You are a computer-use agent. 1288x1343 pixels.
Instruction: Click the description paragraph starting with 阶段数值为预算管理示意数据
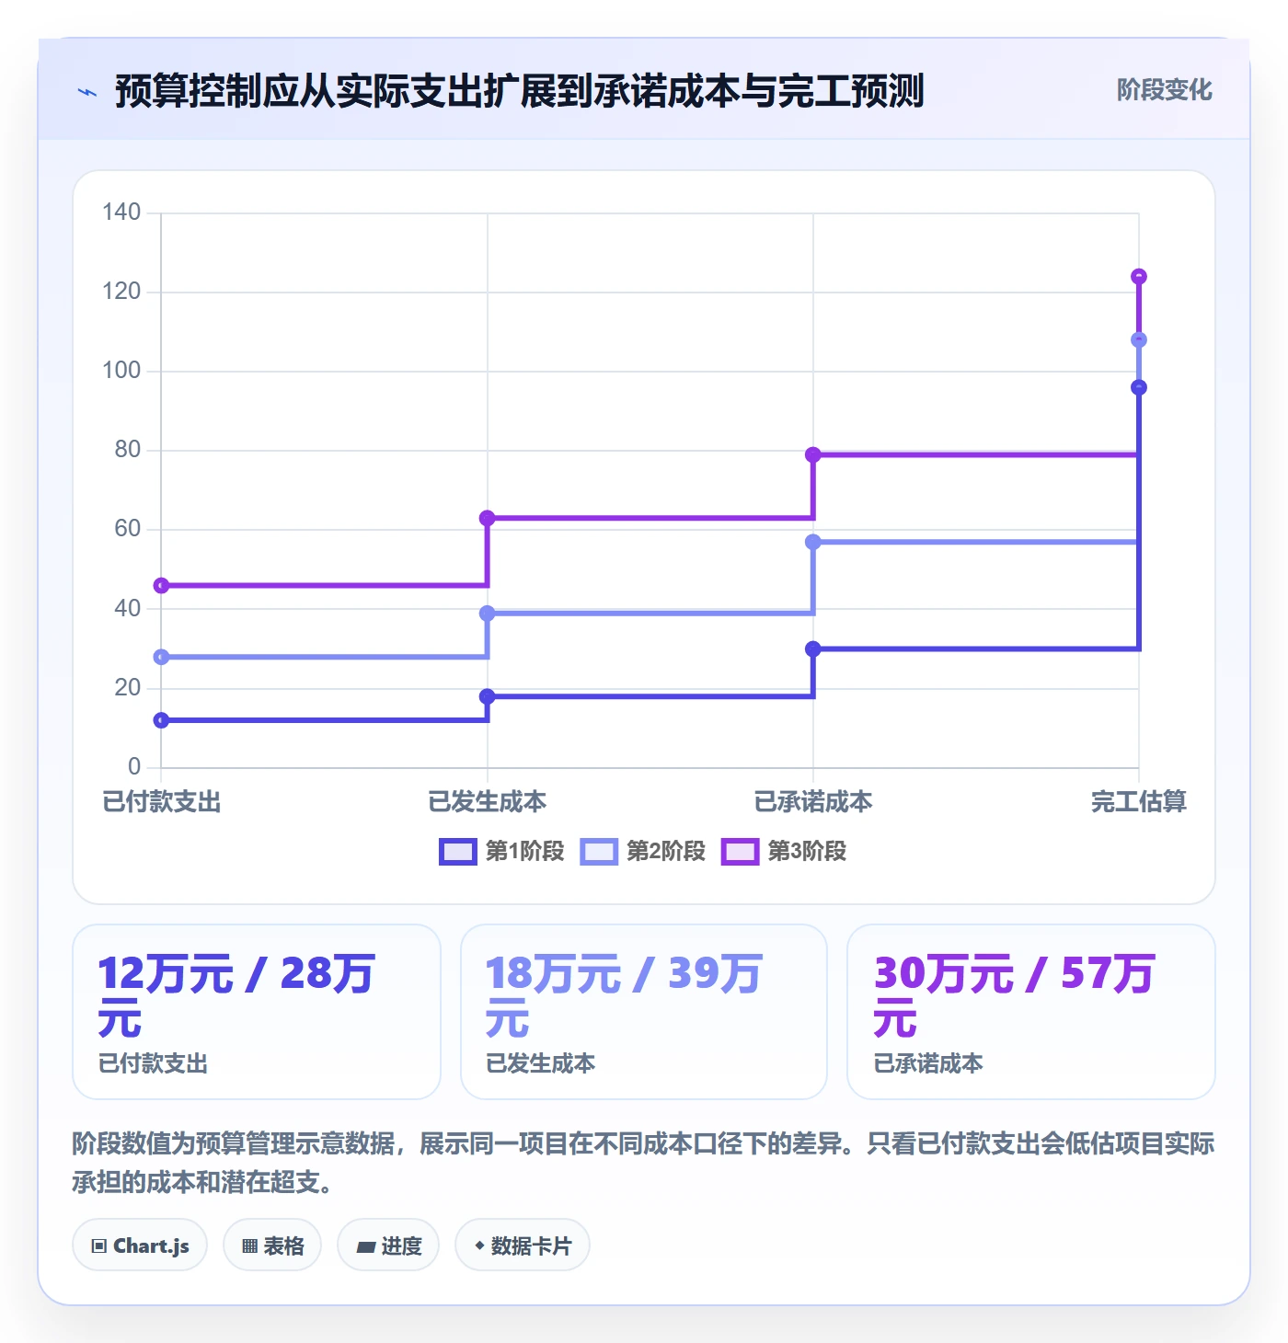click(643, 1163)
